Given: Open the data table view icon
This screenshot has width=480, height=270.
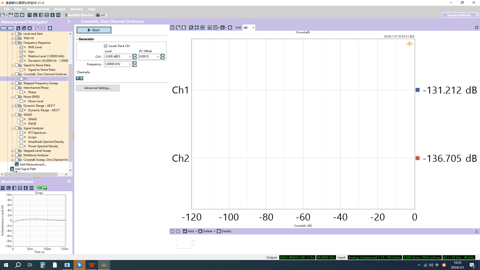Looking at the screenshot, I should coord(210,27).
